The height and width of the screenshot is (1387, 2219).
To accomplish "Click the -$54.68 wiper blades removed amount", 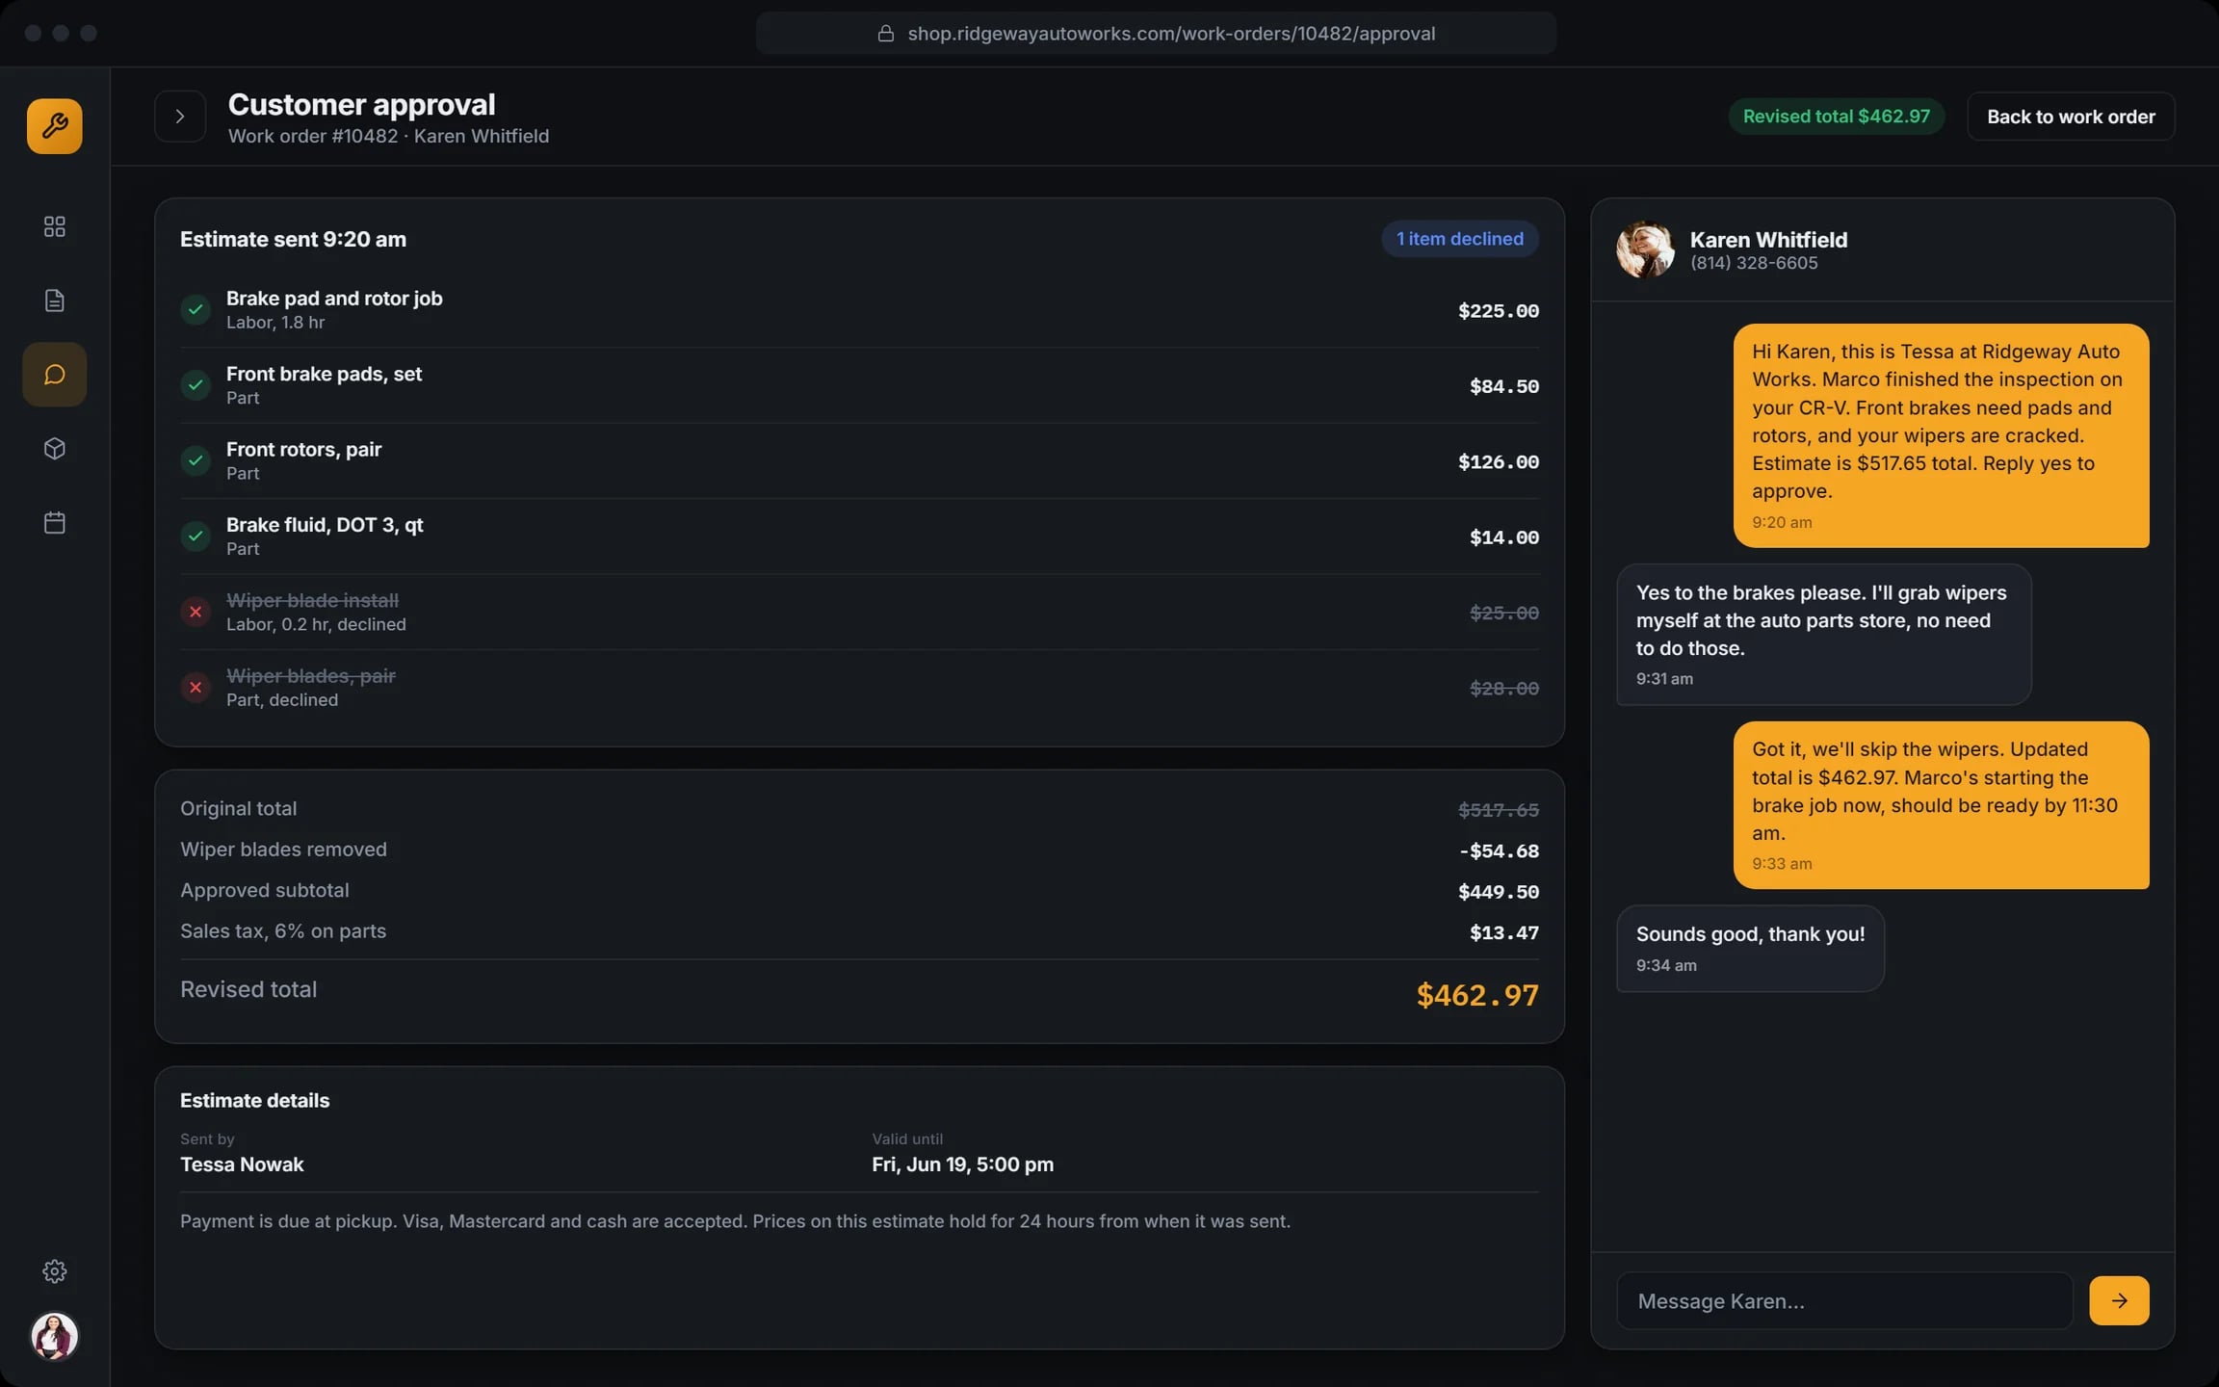I will click(1499, 851).
